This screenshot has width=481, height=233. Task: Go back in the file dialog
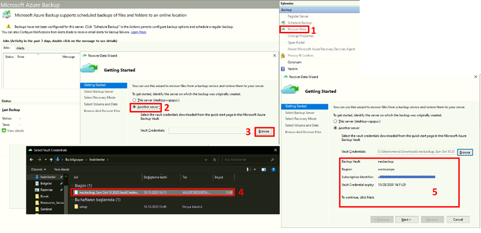coord(31,160)
